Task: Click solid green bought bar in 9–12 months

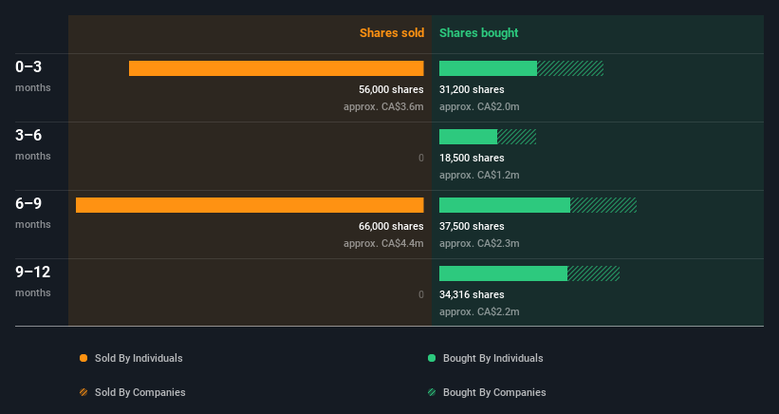Action: (503, 273)
